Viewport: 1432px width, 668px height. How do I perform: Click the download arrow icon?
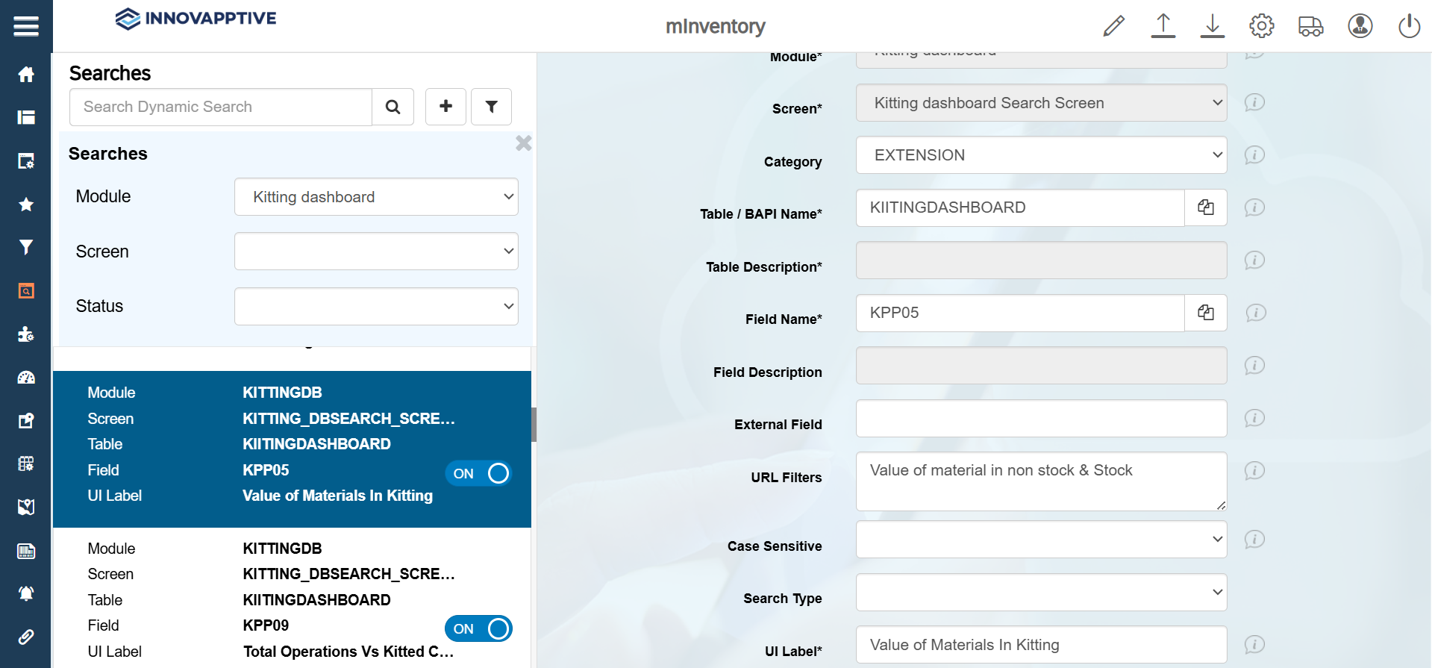click(1213, 26)
